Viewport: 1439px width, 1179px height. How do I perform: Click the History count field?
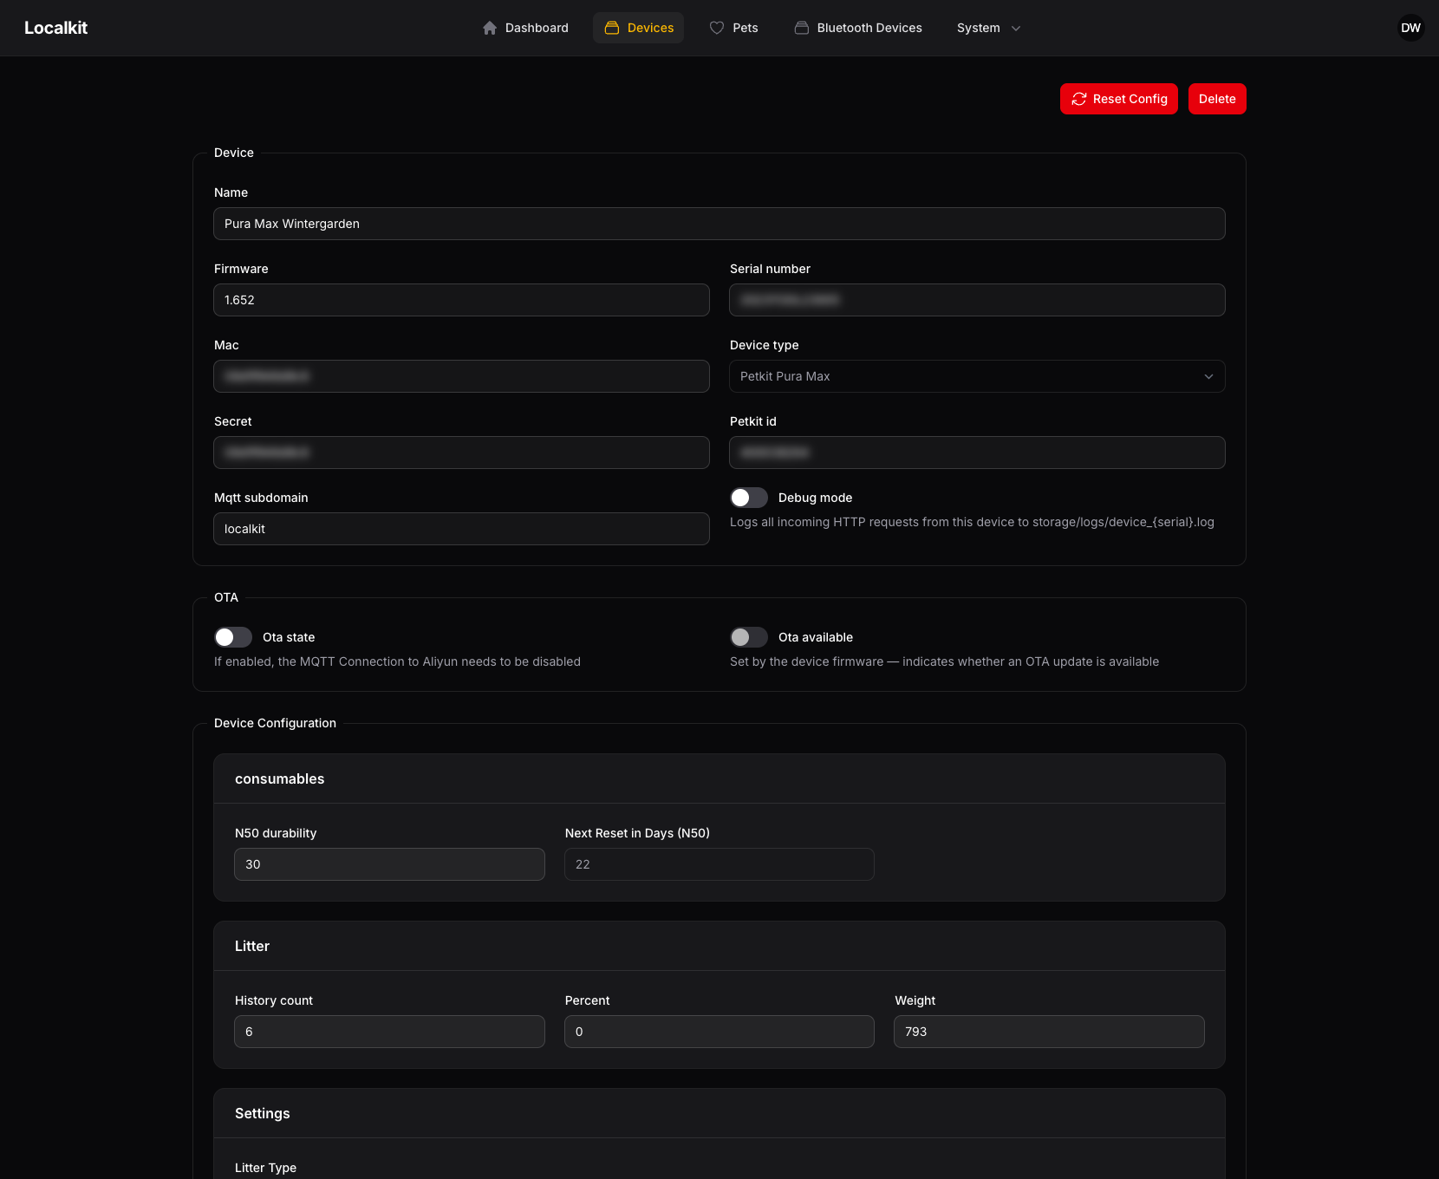point(389,1032)
